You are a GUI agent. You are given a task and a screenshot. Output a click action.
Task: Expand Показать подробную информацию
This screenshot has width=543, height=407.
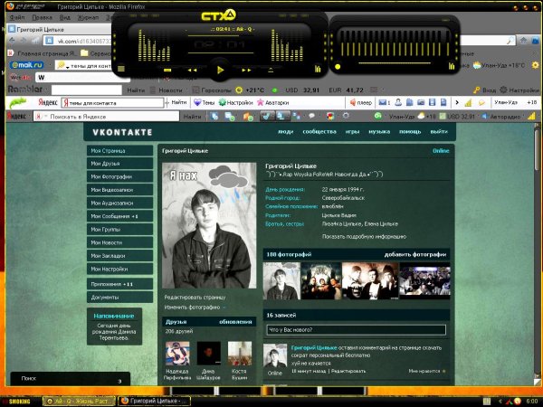[x=364, y=237]
